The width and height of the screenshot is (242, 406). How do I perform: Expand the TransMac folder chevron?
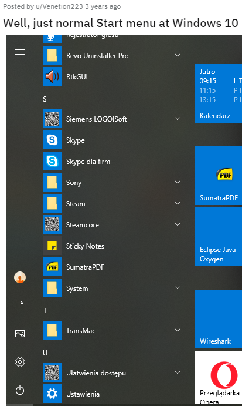[178, 330]
